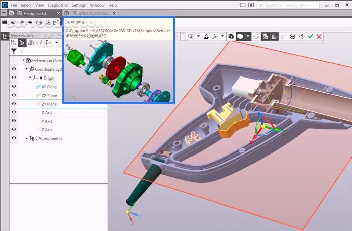The height and width of the screenshot is (231, 352).
Task: Expand the Components tree node
Action: coord(27,138)
